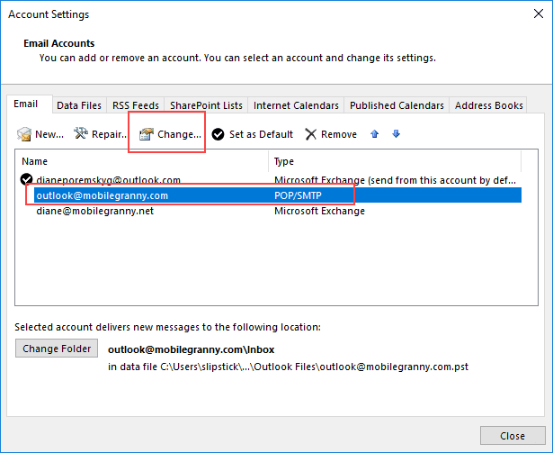Click the outlook@mobilegranny.com\Inbox delivery location text
This screenshot has width=553, height=453.
pyautogui.click(x=192, y=349)
